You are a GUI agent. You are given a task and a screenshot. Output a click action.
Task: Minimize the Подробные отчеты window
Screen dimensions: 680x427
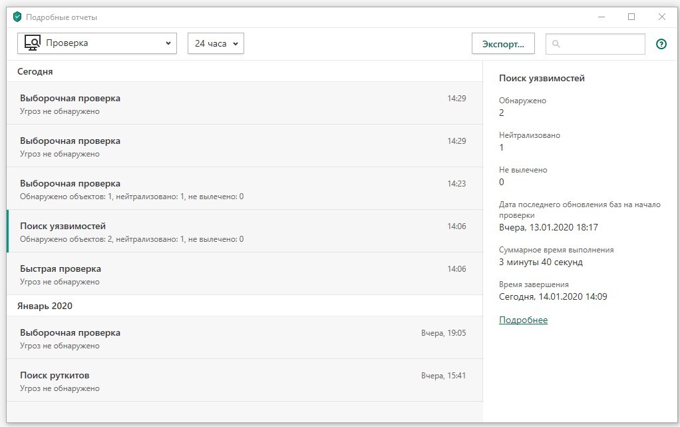601,17
